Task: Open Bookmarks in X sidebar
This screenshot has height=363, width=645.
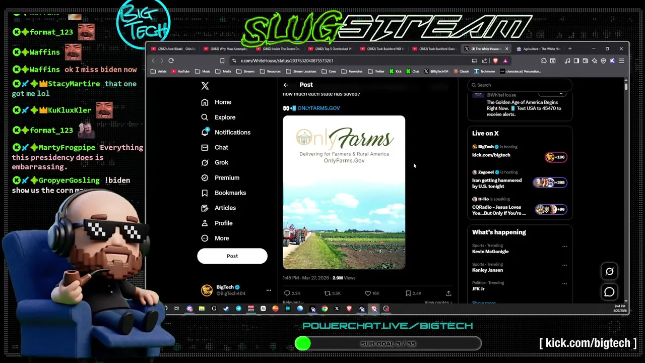Action: [x=223, y=193]
